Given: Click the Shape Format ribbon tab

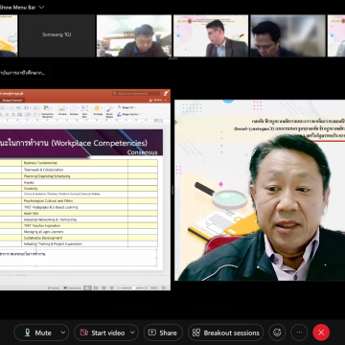Looking at the screenshot, I should (x=12, y=100).
